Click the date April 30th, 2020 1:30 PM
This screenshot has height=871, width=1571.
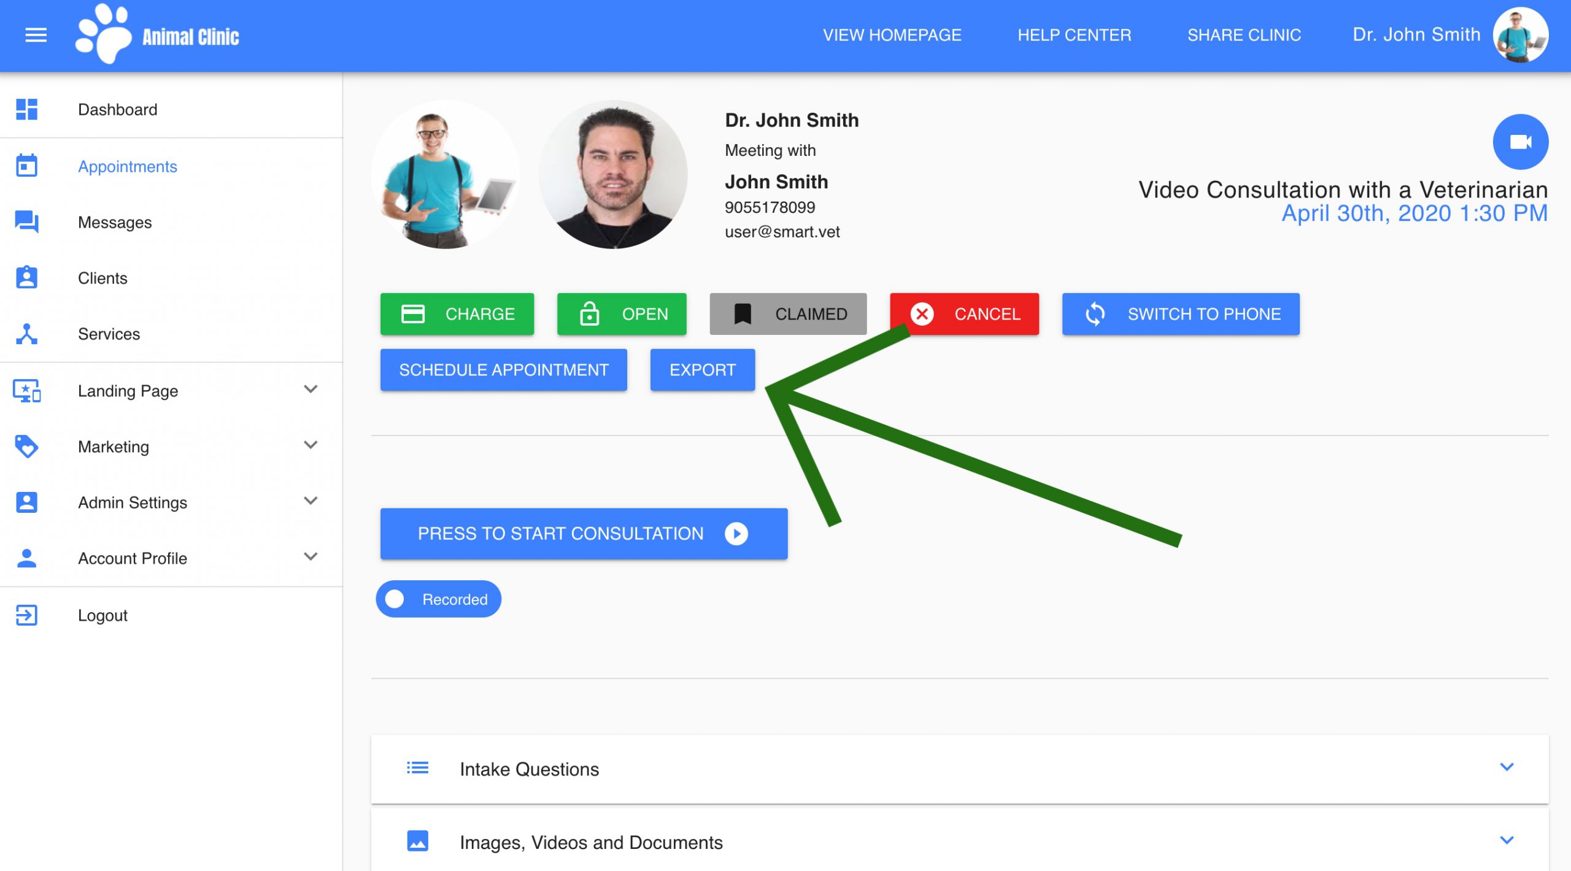1415,213
